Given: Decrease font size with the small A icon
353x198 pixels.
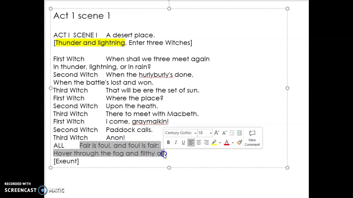Looking at the screenshot, I should (224, 133).
